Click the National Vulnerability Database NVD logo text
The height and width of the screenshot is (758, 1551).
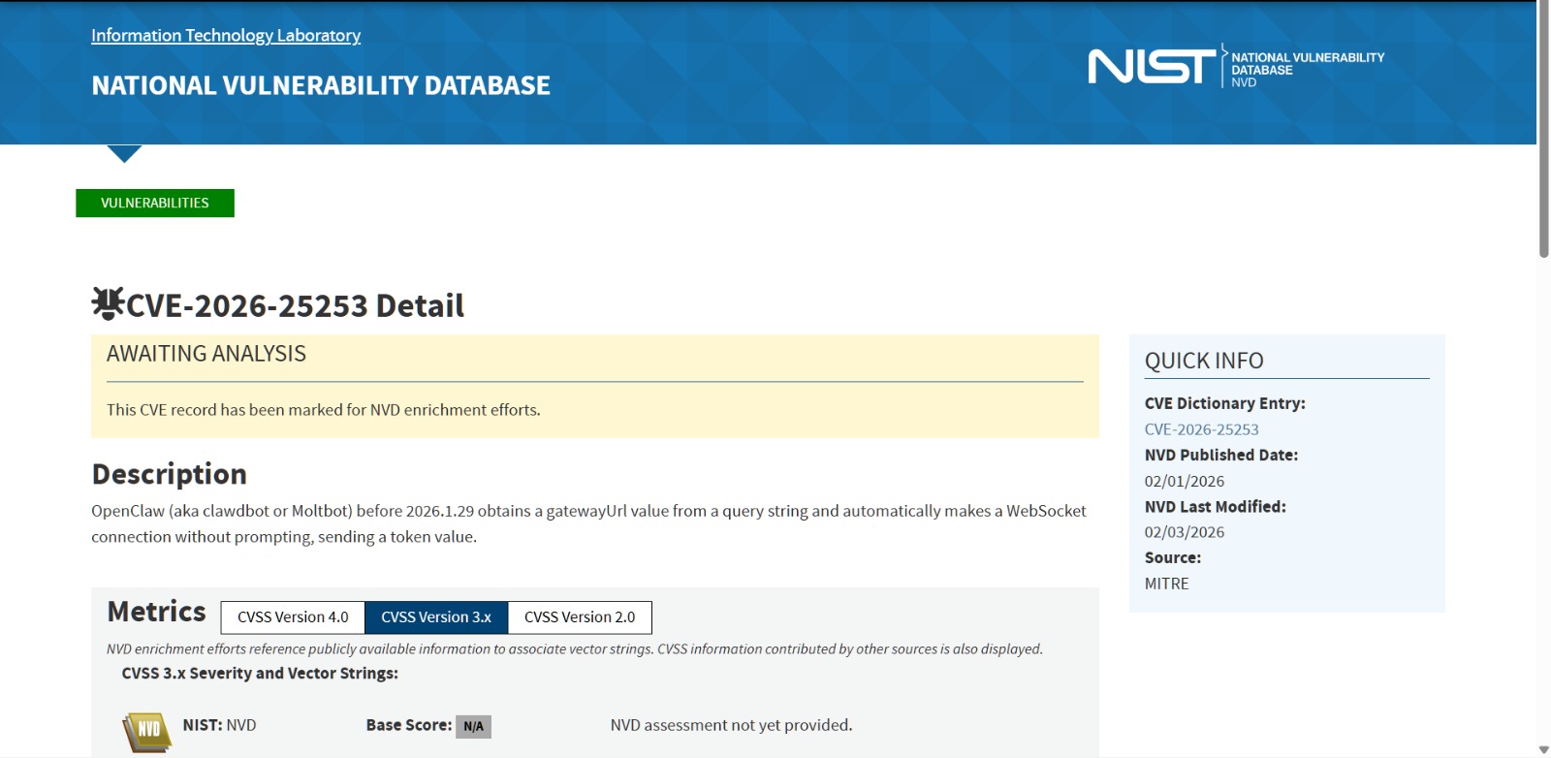pyautogui.click(x=1306, y=70)
